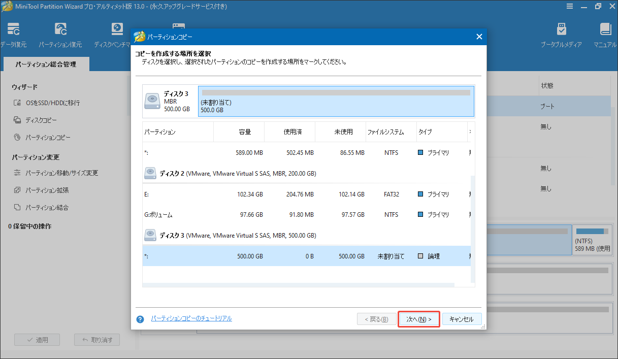Open パーティション拡張
The height and width of the screenshot is (359, 618).
click(47, 190)
